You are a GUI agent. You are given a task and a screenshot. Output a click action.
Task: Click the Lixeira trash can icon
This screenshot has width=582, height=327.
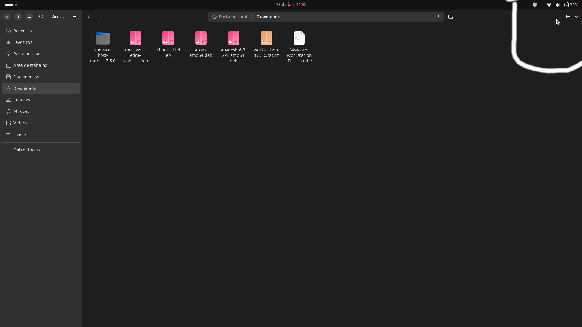click(8, 134)
